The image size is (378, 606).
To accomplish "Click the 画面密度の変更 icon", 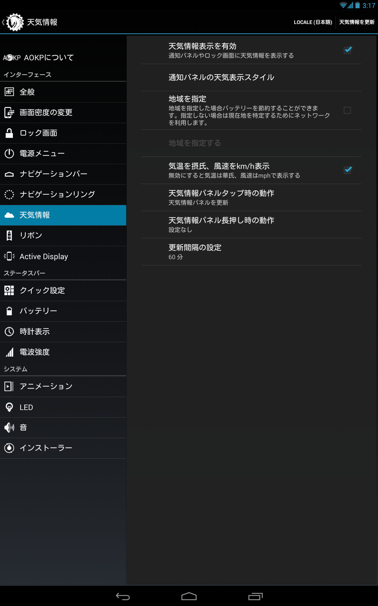I will pyautogui.click(x=9, y=112).
